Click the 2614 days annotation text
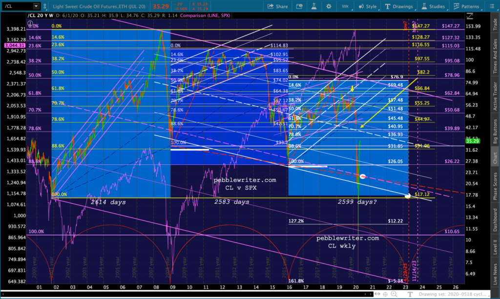Image resolution: width=500 pixels, height=299 pixels. [x=108, y=202]
